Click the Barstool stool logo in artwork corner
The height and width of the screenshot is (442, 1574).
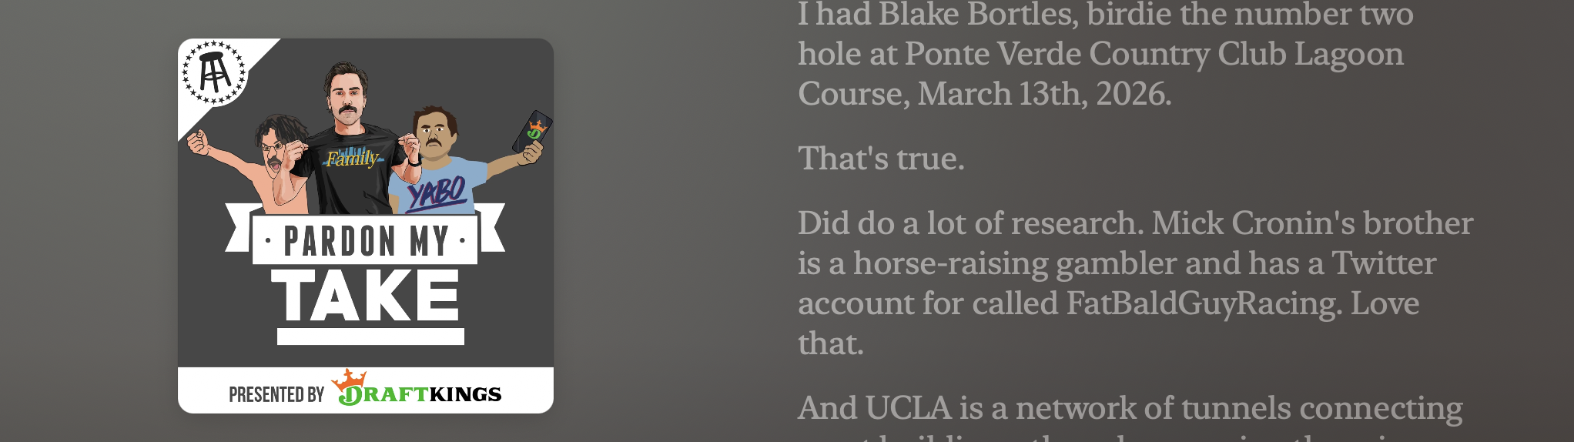(214, 73)
